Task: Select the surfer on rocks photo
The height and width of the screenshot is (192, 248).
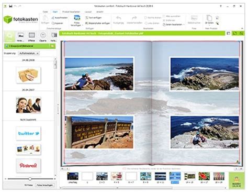Action: [99, 74]
